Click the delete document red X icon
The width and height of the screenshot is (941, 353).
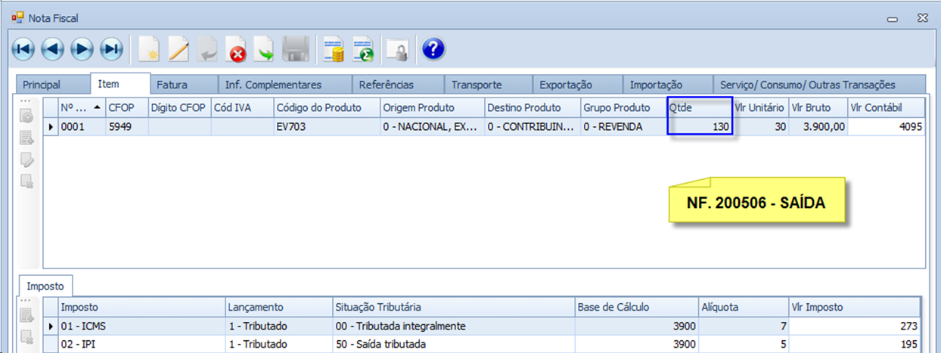click(x=235, y=50)
